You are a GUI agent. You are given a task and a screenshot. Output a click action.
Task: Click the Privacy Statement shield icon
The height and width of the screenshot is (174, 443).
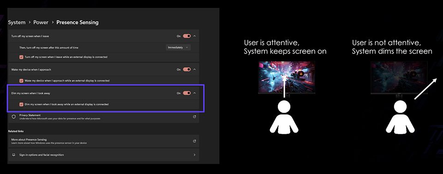coord(13,117)
